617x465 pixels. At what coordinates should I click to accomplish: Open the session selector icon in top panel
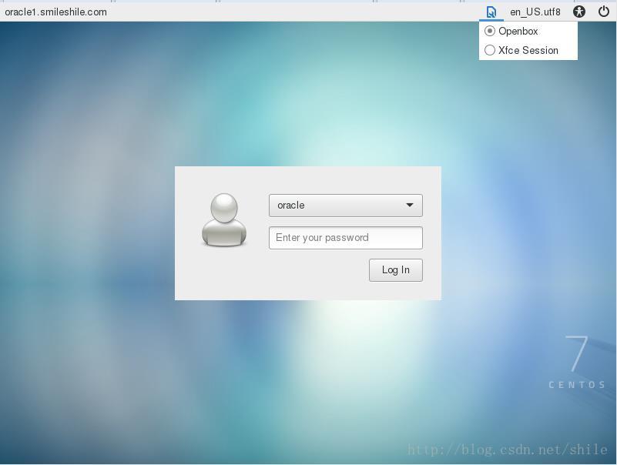[491, 12]
